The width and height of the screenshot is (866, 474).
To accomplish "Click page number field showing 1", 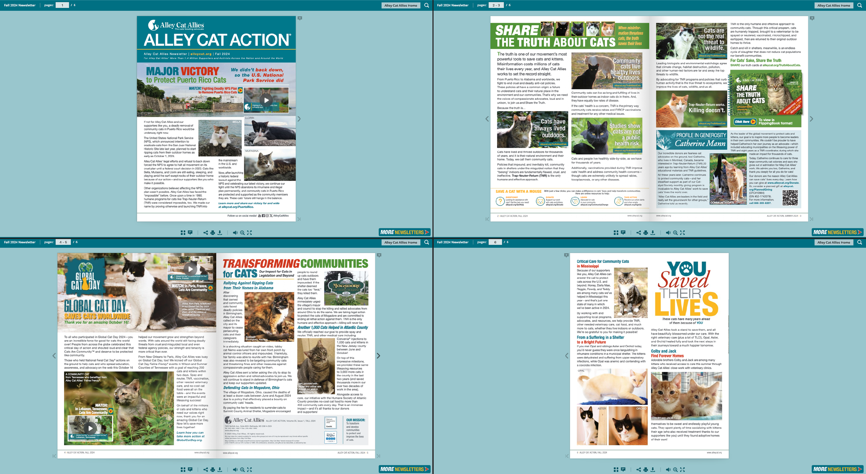I will 62,5.
